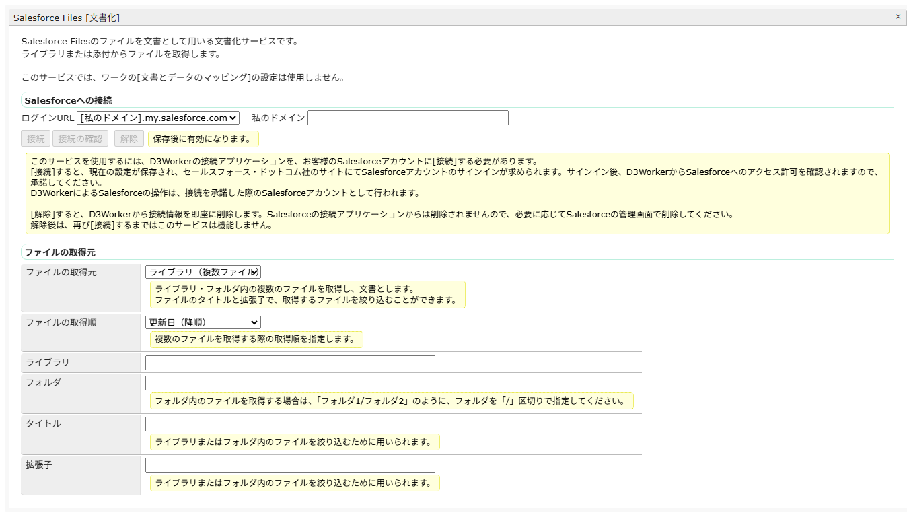Focus the 拡張子 text field
The height and width of the screenshot is (519, 907).
[x=290, y=465]
